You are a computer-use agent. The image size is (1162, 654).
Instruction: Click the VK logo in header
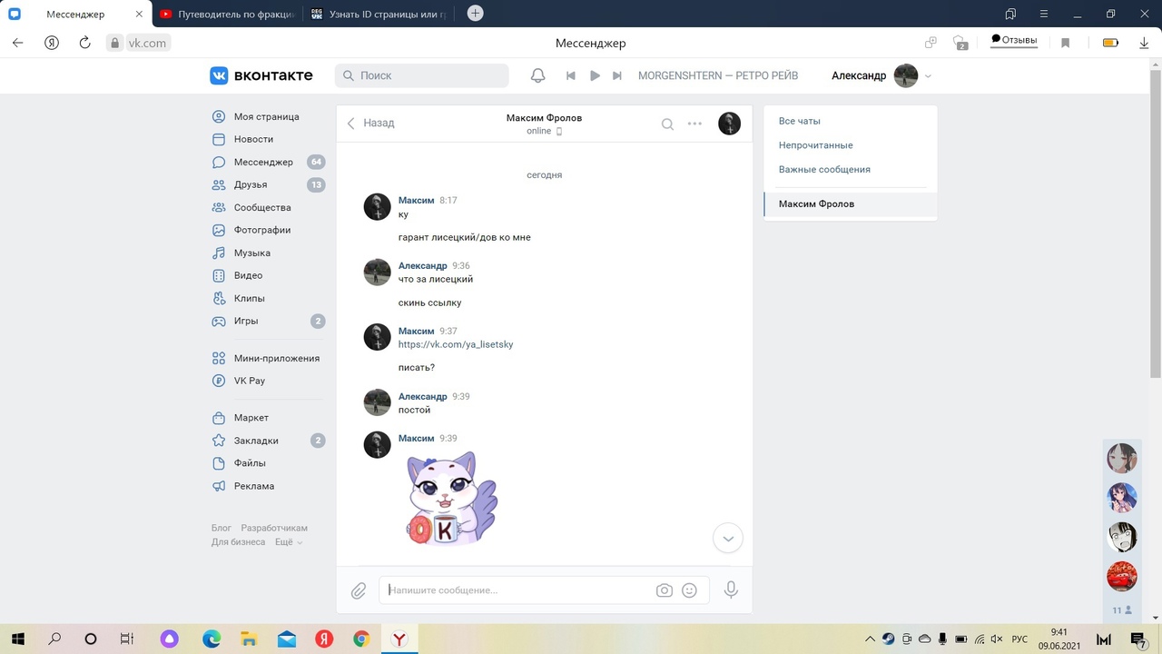(x=261, y=75)
